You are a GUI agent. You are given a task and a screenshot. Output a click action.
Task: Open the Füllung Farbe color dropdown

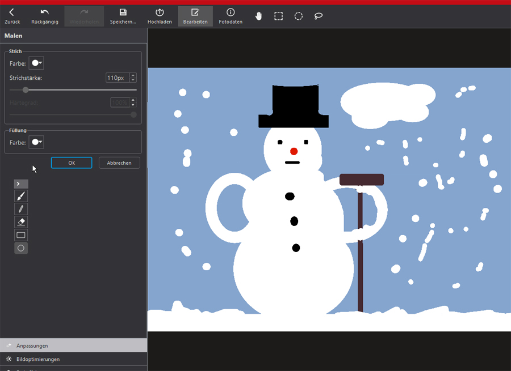[37, 142]
